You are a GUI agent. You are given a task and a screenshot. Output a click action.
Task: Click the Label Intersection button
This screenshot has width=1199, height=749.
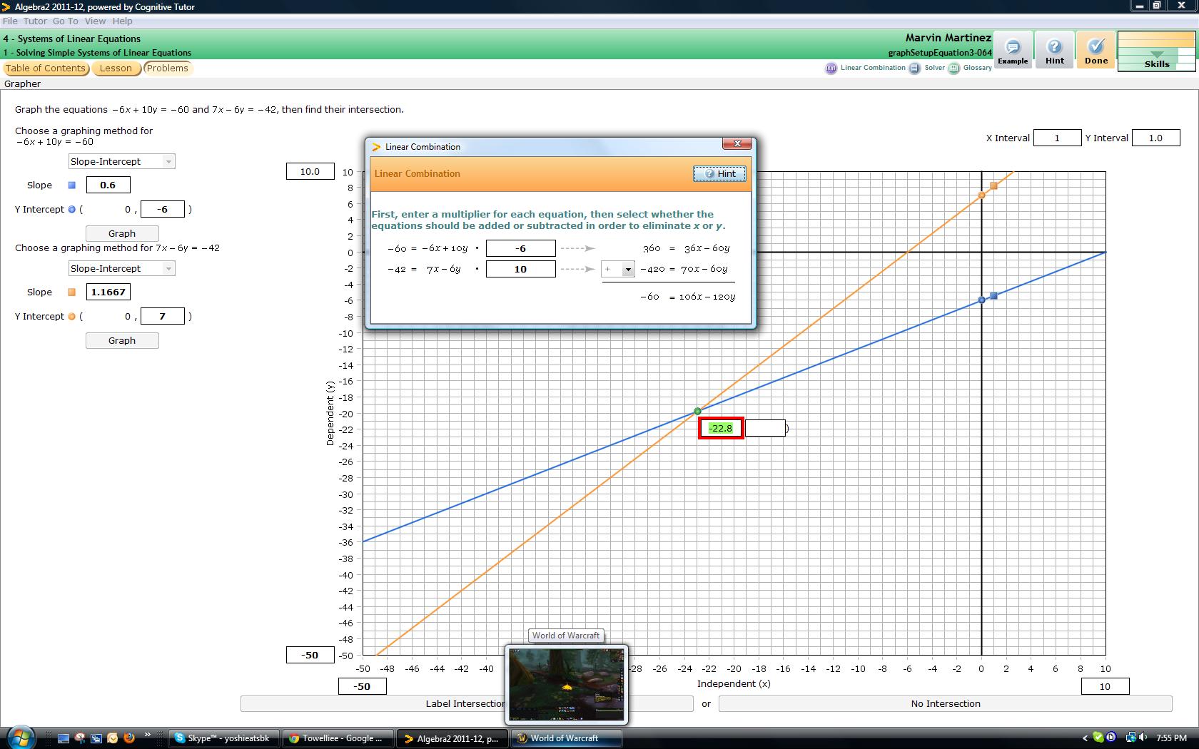467,703
